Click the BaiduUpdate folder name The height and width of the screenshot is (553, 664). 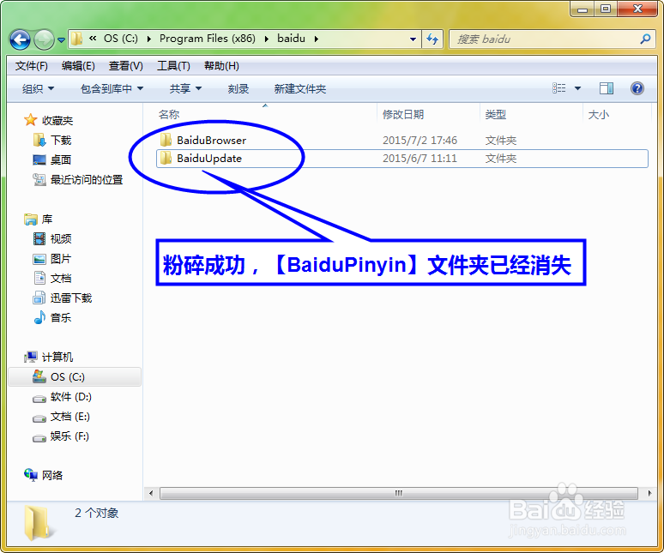click(x=209, y=159)
